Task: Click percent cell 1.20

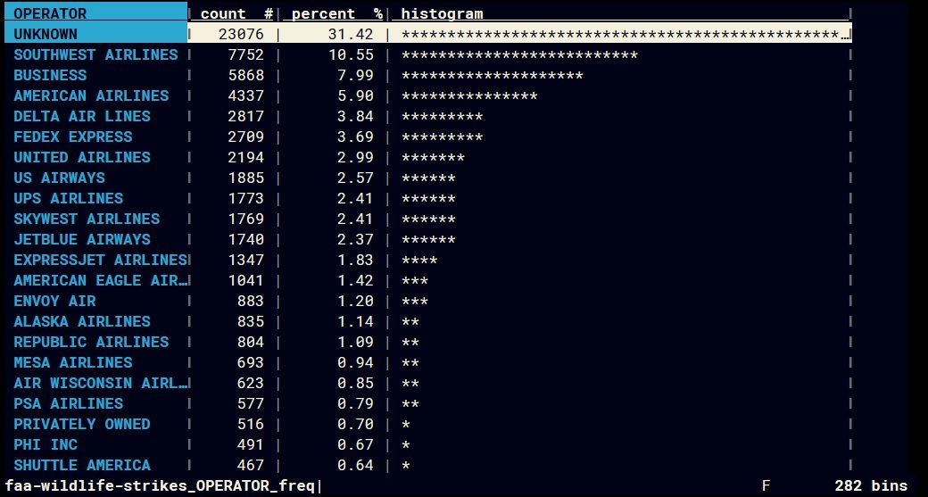Action: point(356,301)
